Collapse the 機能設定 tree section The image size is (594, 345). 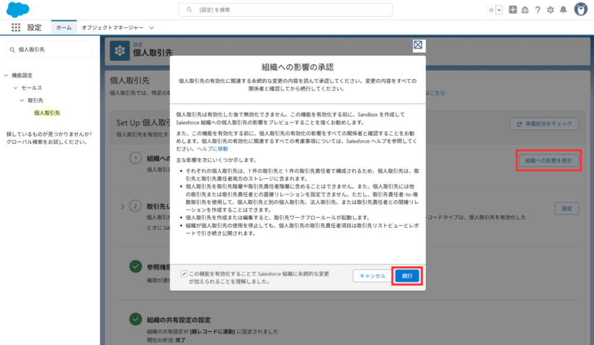coord(6,75)
